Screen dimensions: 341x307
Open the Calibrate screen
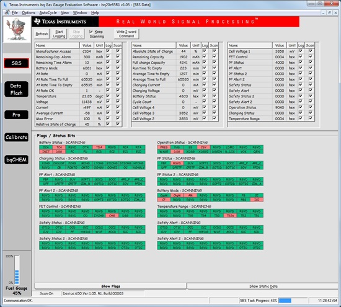(16, 137)
